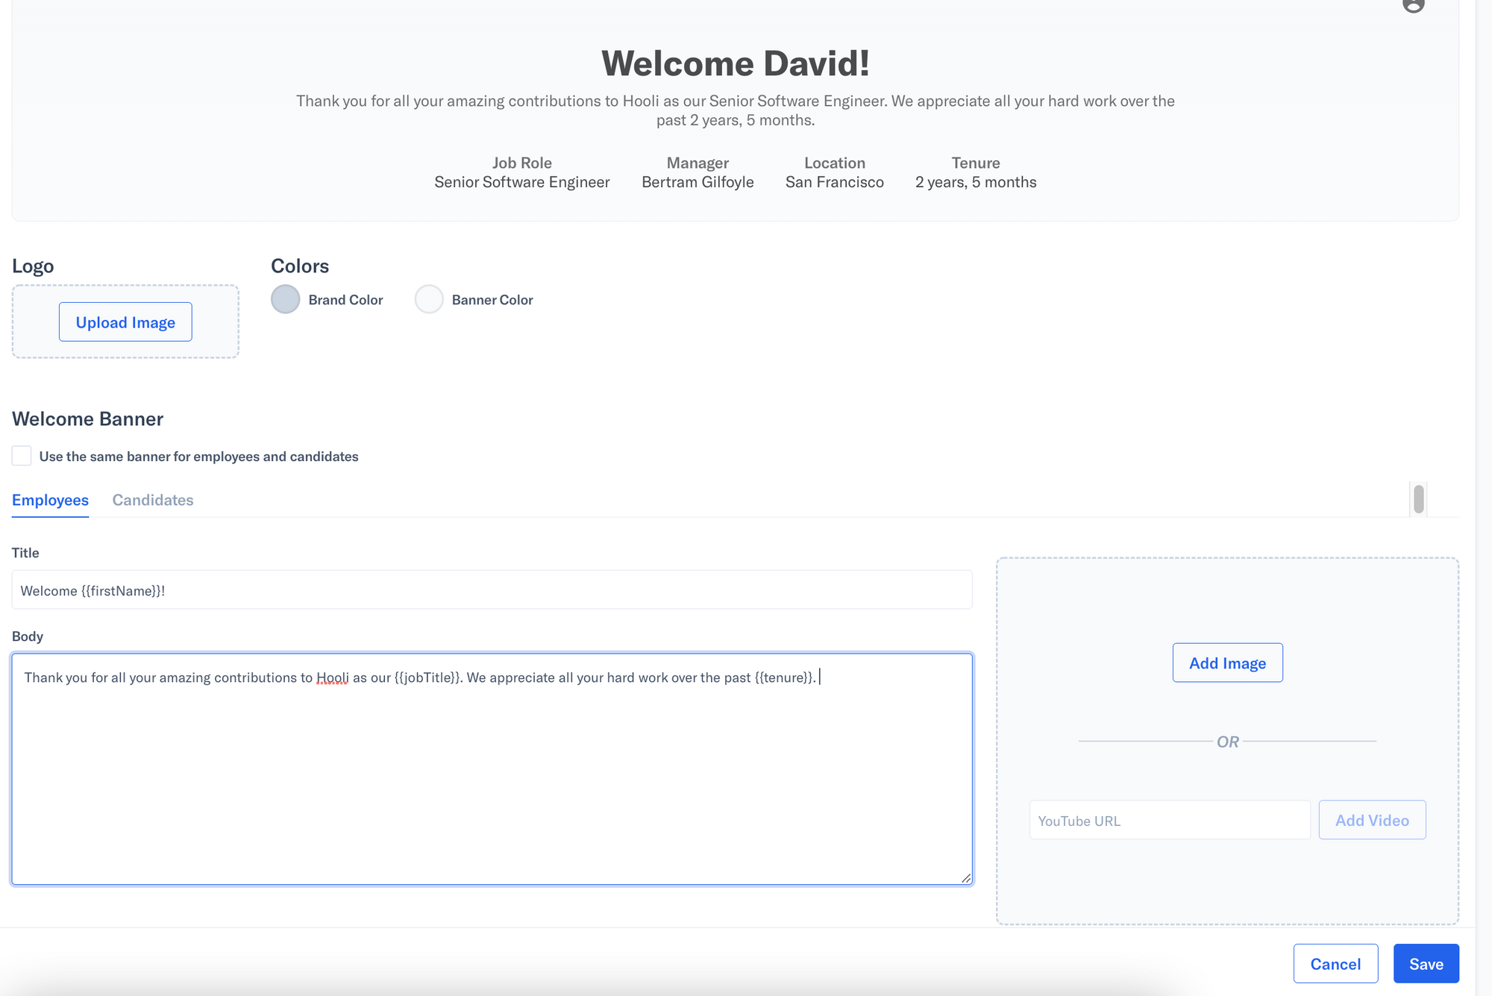Open the Brand Color swatch
The width and height of the screenshot is (1492, 996).
tap(285, 299)
